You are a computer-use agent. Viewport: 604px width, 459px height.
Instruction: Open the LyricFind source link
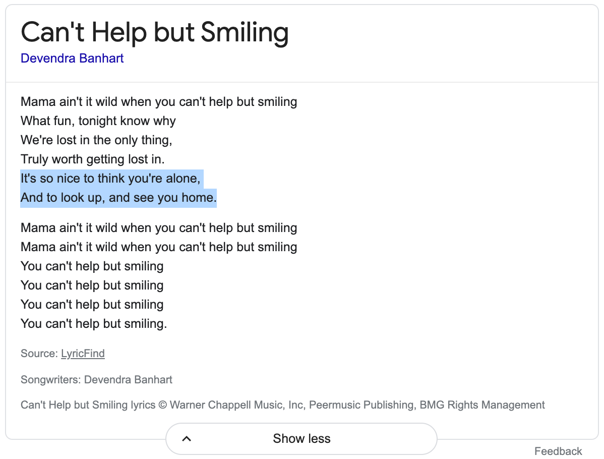click(x=83, y=354)
